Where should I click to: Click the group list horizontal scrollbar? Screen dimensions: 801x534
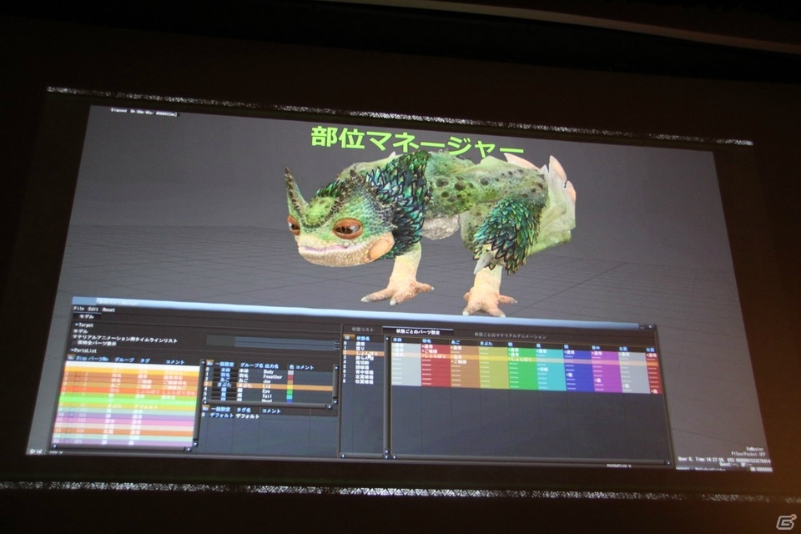click(266, 406)
